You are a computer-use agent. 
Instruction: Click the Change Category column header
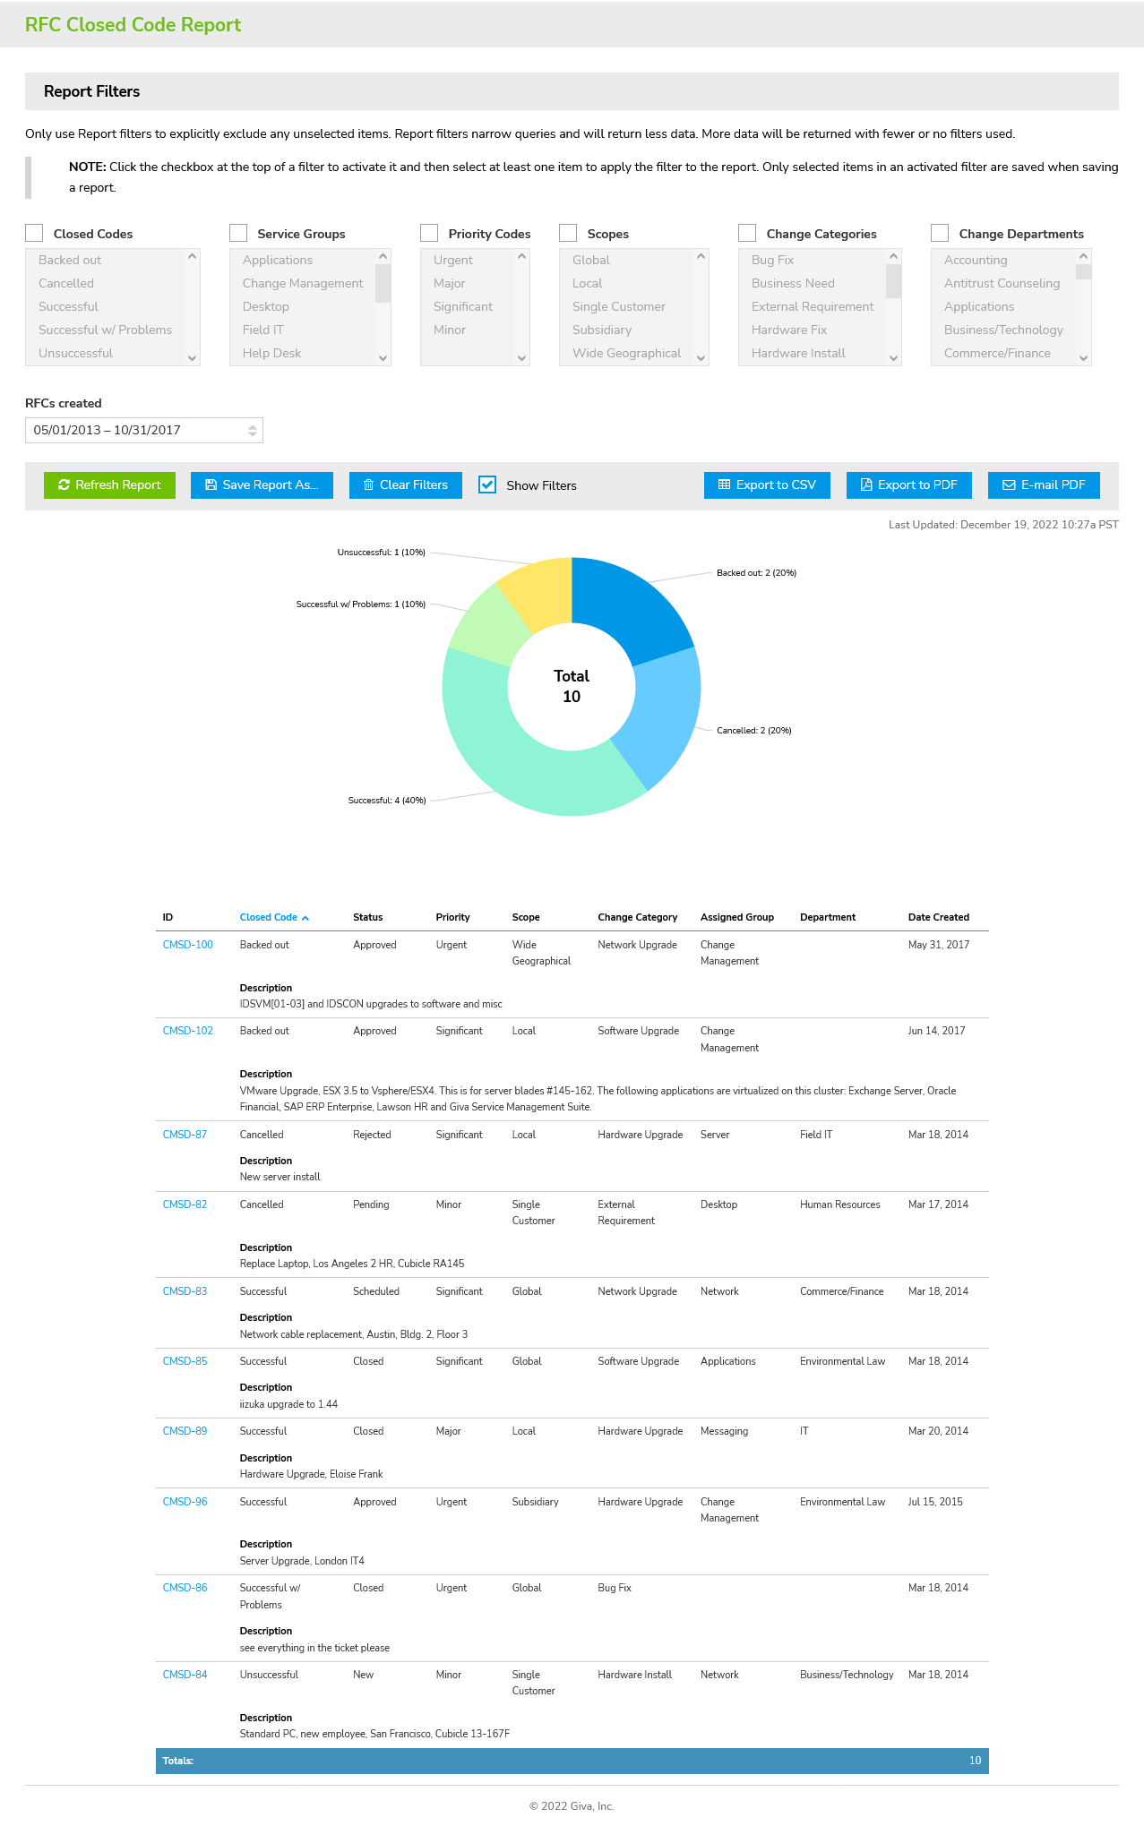[638, 918]
